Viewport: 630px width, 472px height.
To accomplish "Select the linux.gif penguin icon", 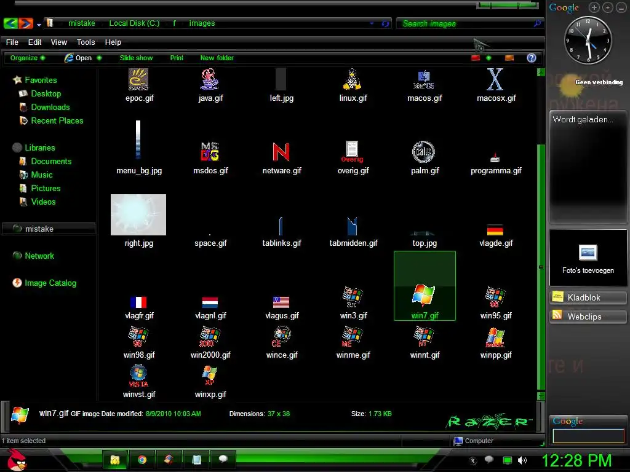I will [353, 79].
